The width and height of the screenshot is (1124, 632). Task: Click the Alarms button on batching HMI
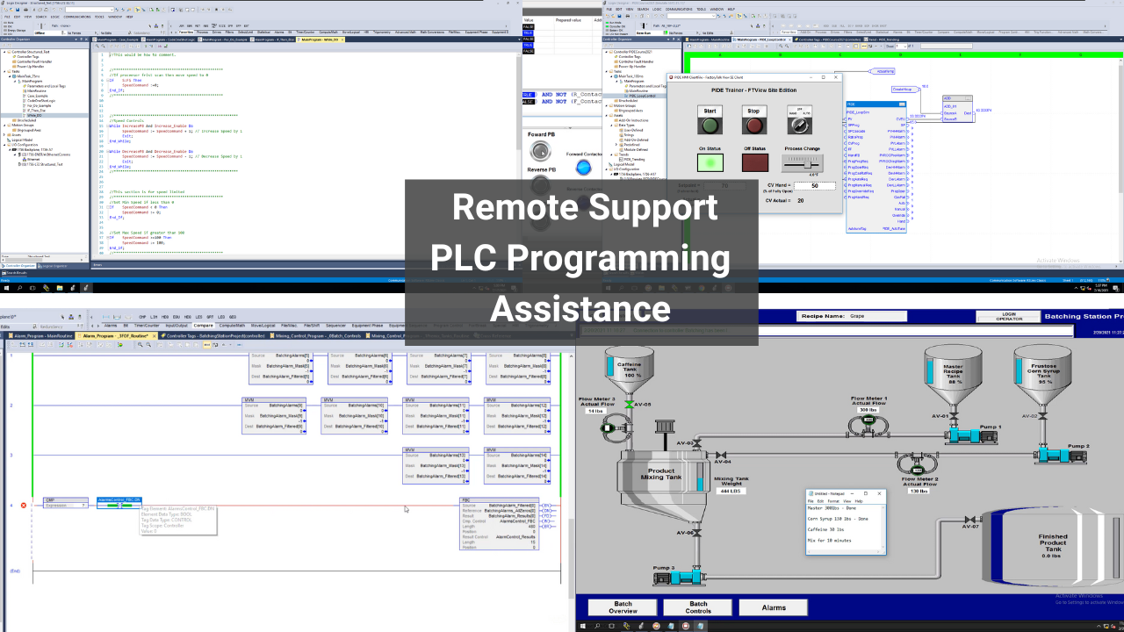click(774, 607)
